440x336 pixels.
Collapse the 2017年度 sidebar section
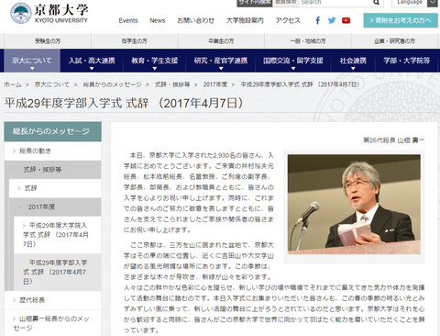tap(55, 207)
